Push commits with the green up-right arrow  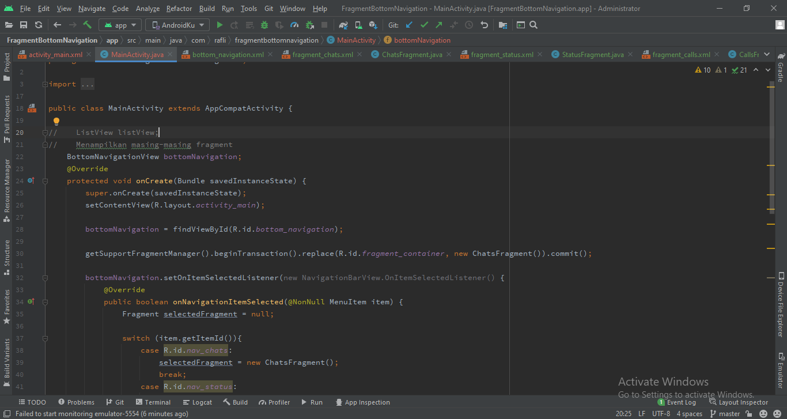coord(439,25)
